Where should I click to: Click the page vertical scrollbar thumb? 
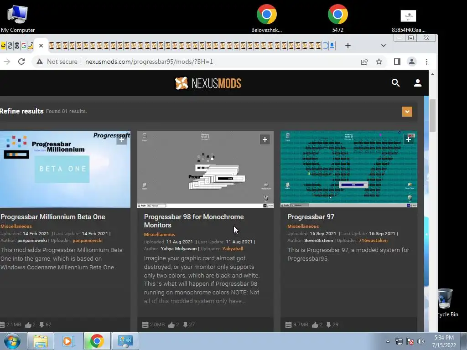click(x=432, y=115)
